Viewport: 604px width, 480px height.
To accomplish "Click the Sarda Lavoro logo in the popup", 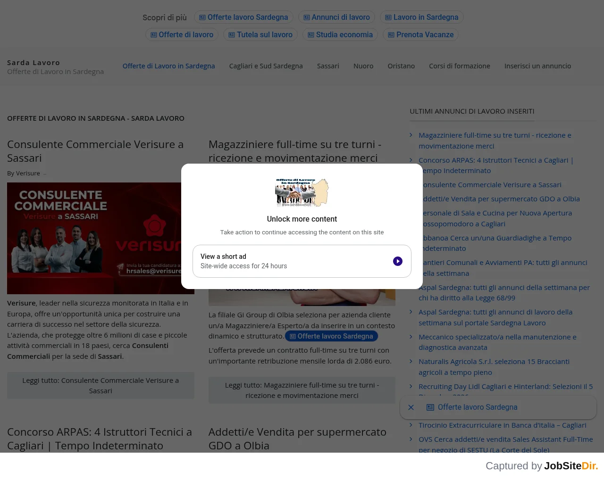I will click(x=302, y=192).
